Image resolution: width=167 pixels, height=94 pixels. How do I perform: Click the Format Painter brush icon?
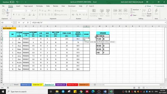tap(8, 15)
